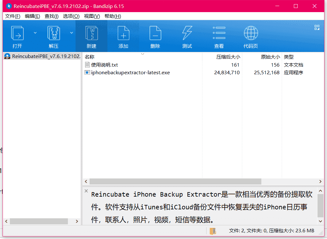
Task: Sort by the 原始大小 column header
Action: (x=270, y=57)
